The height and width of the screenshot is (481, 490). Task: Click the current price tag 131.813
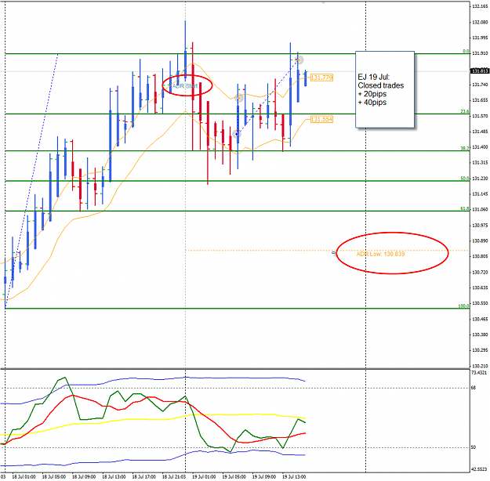[480, 71]
